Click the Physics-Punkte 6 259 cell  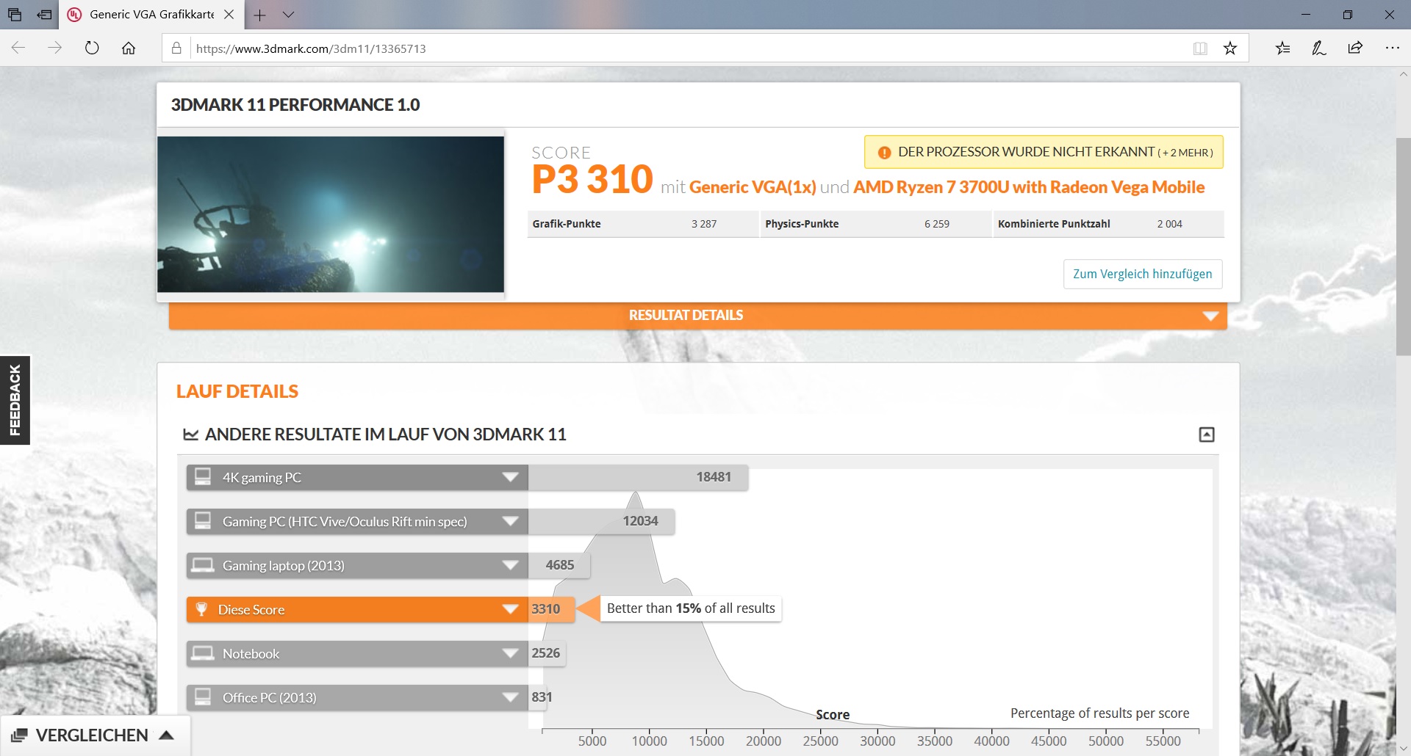click(875, 224)
